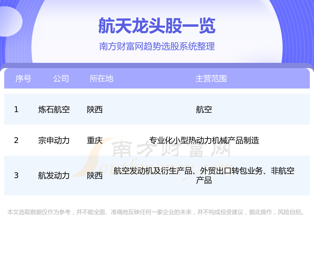Select company name 航发动力
Viewport: 314px width, 275px height.
54,175
